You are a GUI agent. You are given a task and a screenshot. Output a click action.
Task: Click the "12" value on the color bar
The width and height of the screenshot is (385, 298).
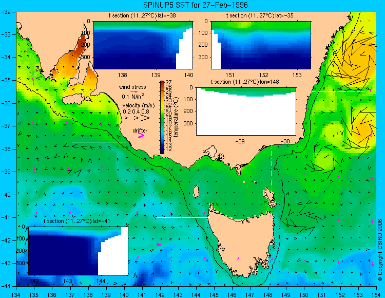point(169,149)
